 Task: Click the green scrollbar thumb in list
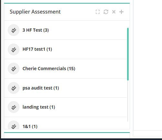[x=128, y=54]
